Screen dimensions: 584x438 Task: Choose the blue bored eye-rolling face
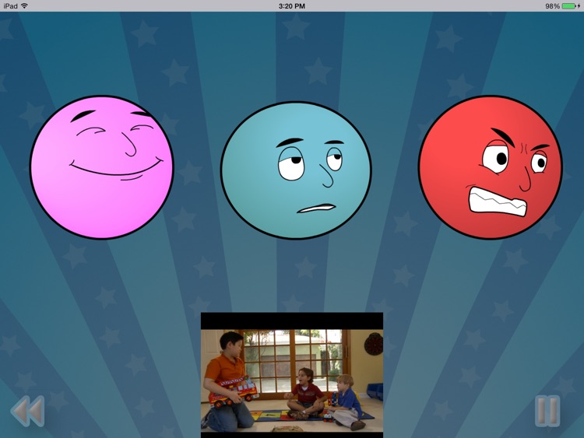tap(296, 170)
